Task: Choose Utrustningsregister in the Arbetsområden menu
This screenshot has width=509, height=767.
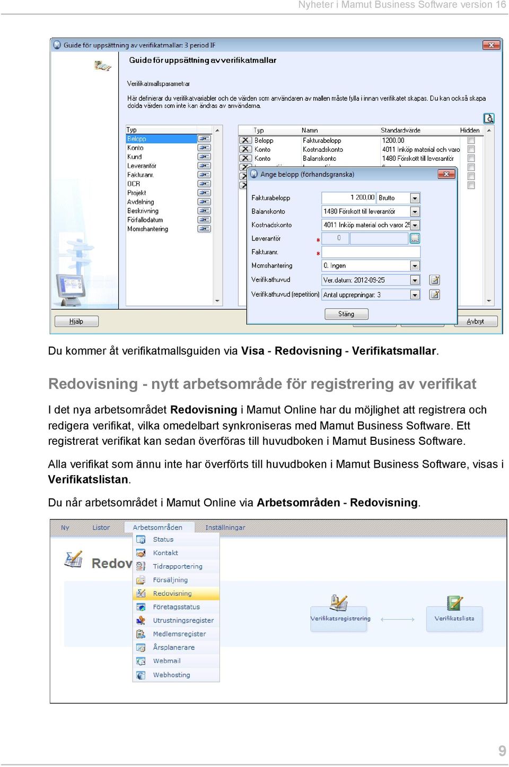Action: click(176, 621)
